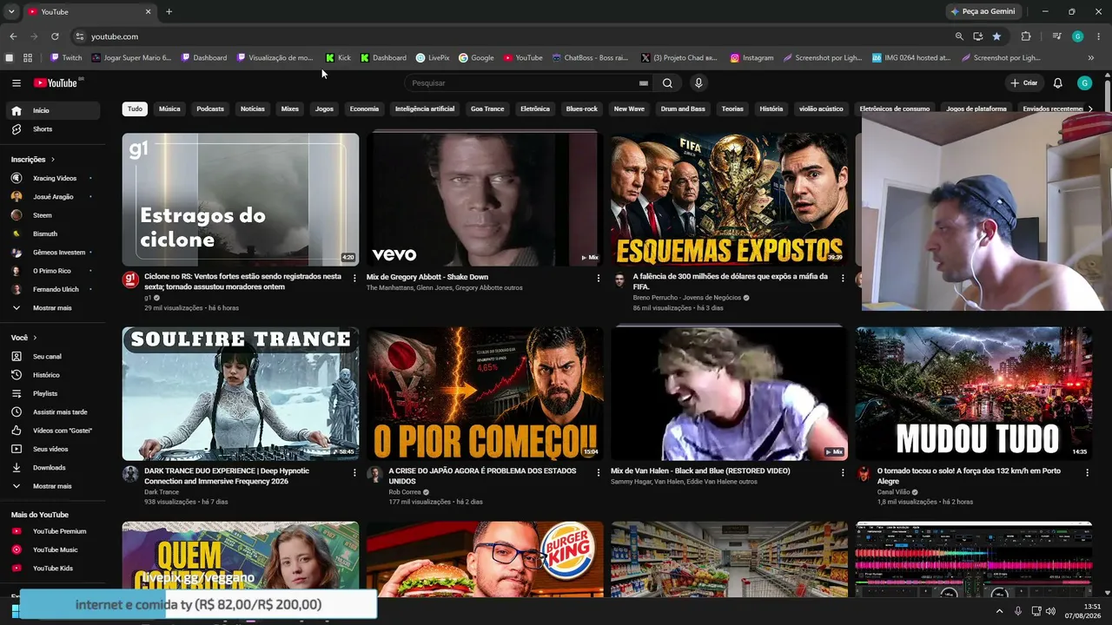This screenshot has height=625, width=1112.
Task: Open O Primo Rico subscription
Action: [x=54, y=271]
